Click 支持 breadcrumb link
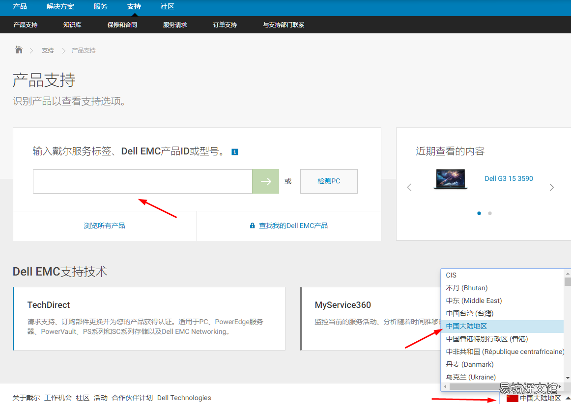The image size is (571, 404). tap(48, 50)
